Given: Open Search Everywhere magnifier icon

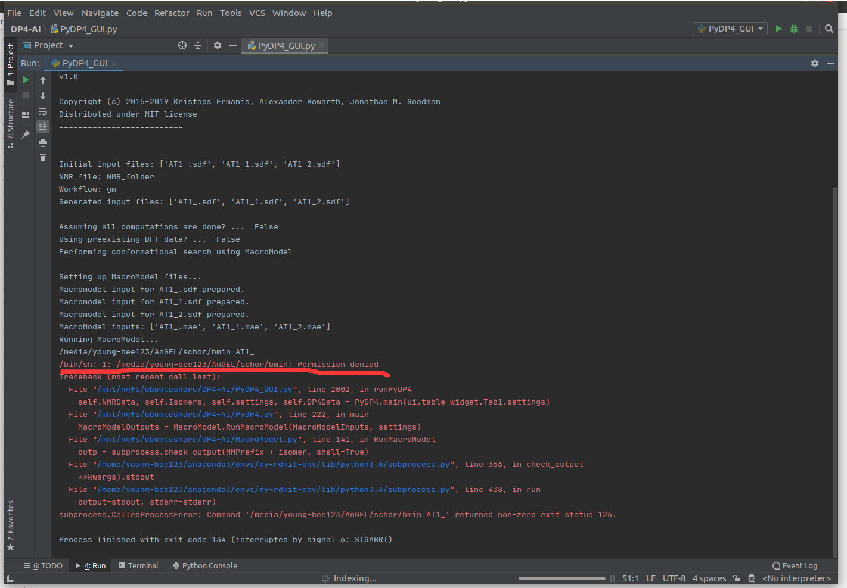Looking at the screenshot, I should [x=829, y=29].
